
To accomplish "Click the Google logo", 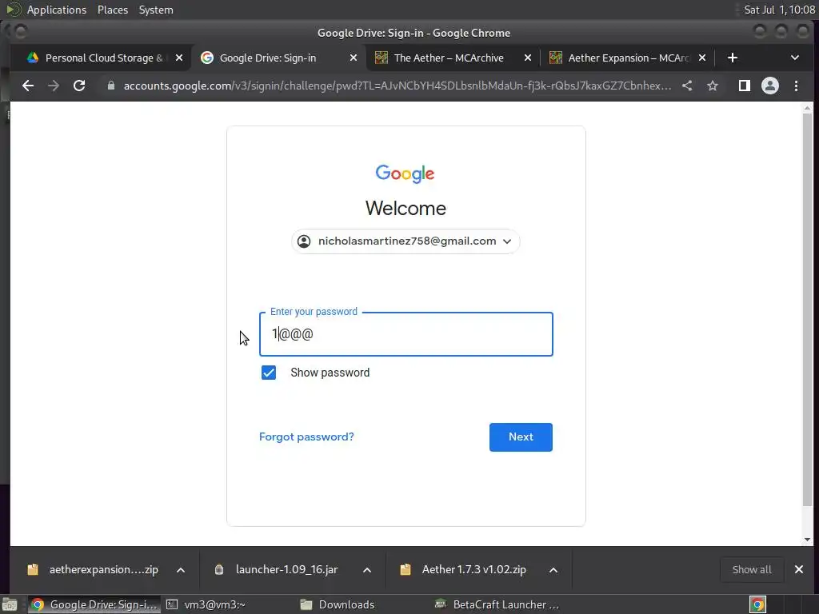I will (405, 173).
